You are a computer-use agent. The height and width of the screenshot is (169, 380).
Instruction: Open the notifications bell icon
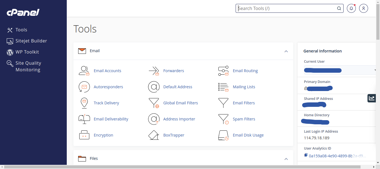tap(351, 8)
